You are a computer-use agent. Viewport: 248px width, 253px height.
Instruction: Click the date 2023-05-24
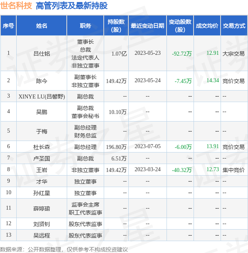[147, 81]
